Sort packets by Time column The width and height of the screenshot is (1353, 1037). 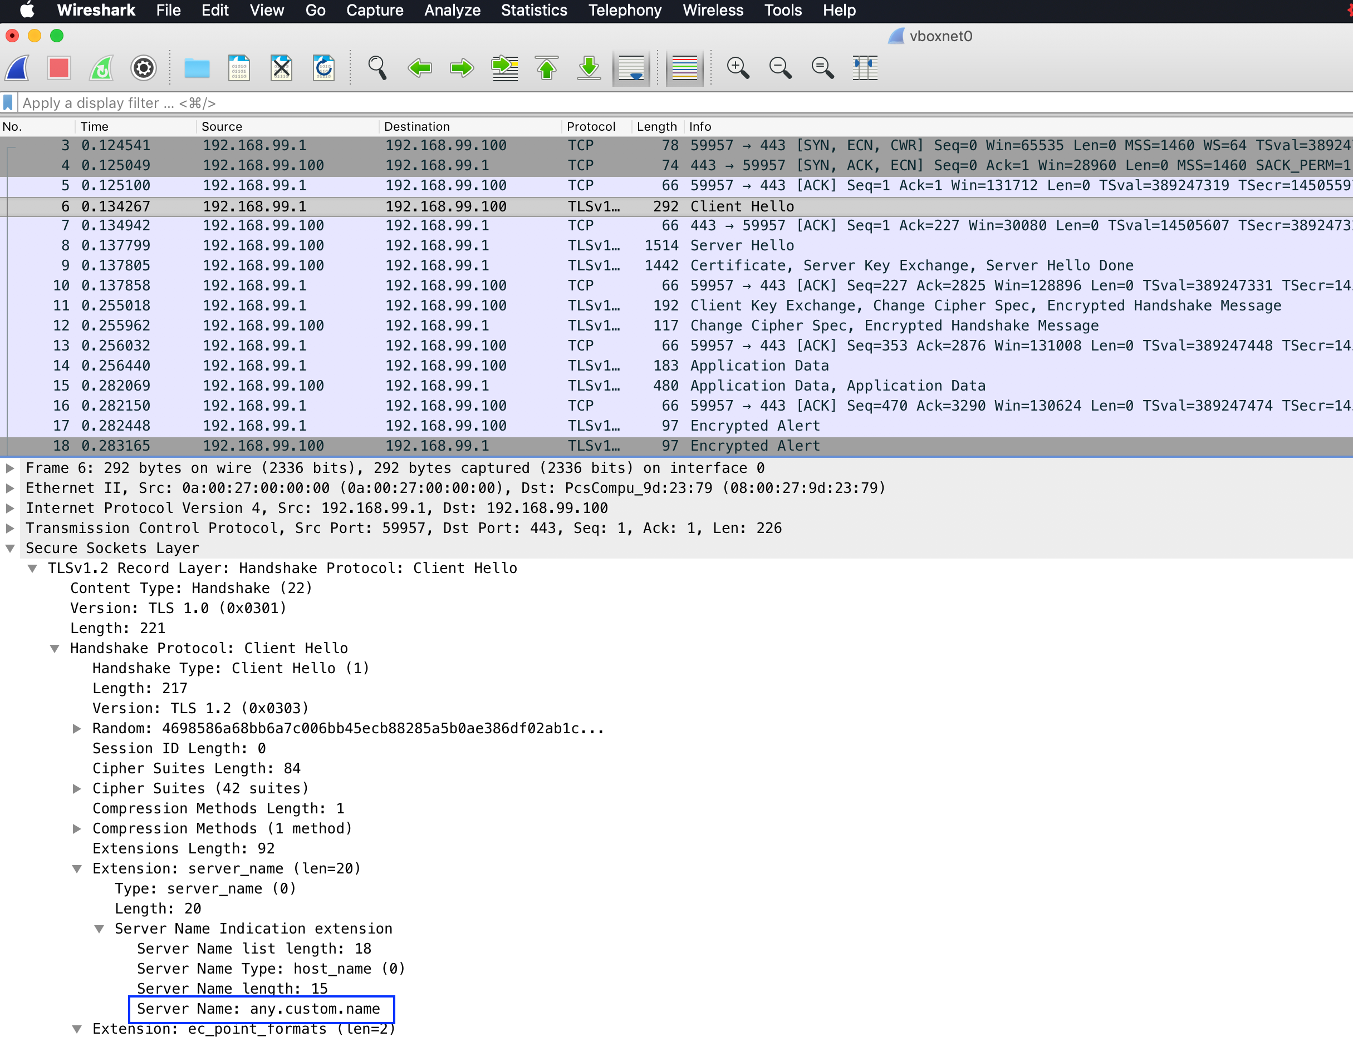tap(136, 126)
